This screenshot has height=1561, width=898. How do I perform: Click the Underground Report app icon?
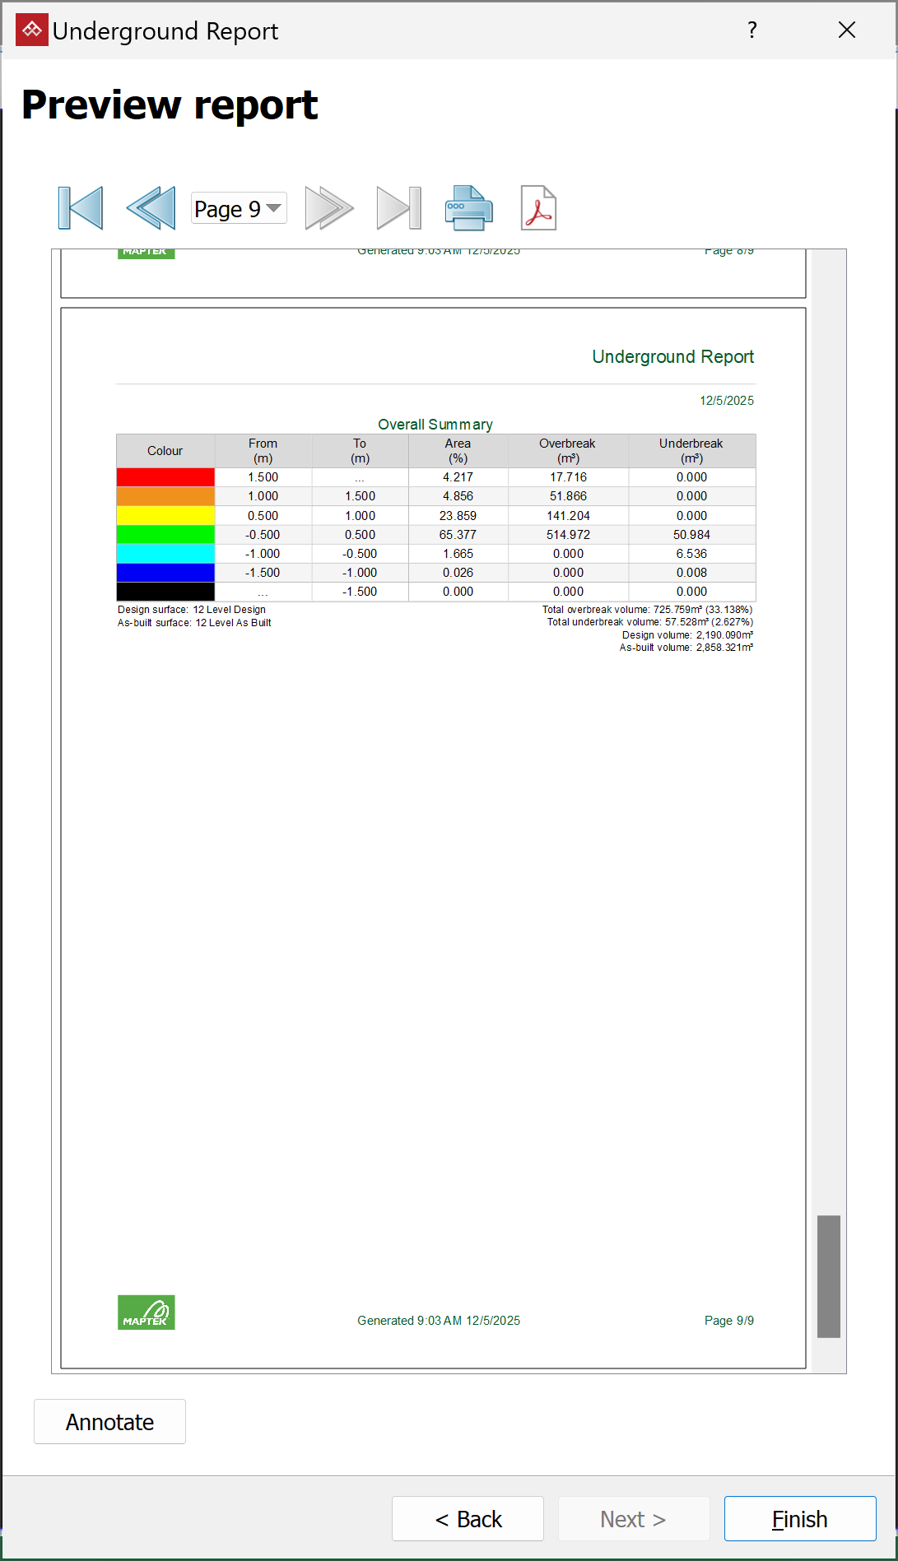(32, 30)
